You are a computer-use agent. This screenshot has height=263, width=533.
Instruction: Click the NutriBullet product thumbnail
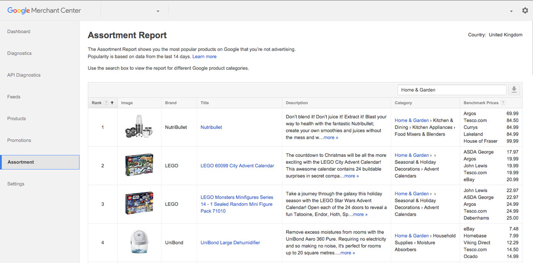tap(140, 127)
